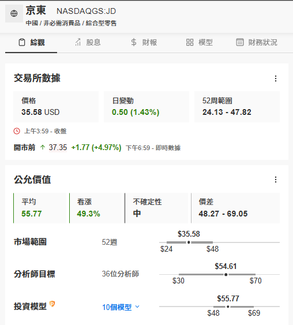Go to the 模型 models tab
293x325 pixels.
199,43
